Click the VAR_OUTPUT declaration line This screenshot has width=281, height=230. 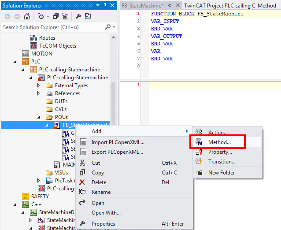[x=166, y=36]
